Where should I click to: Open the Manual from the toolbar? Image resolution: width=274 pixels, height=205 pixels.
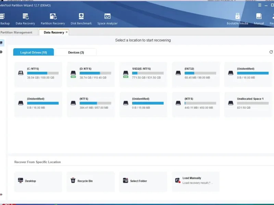[x=259, y=19]
